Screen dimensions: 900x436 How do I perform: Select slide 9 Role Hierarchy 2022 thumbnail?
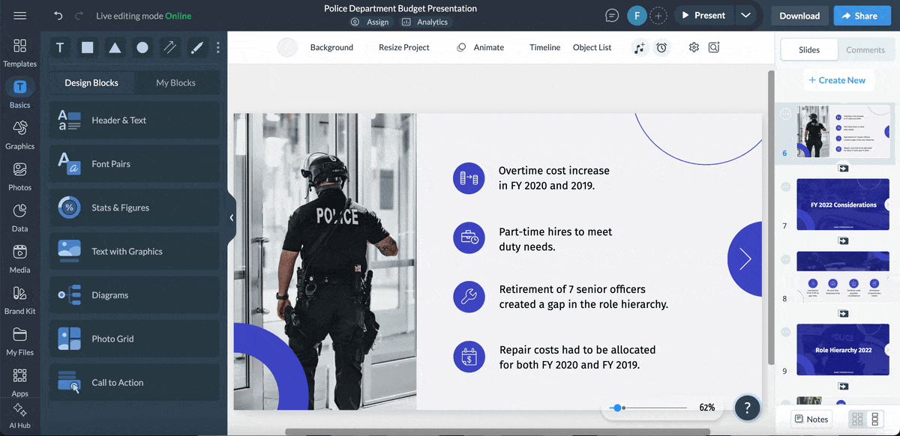[x=843, y=350]
